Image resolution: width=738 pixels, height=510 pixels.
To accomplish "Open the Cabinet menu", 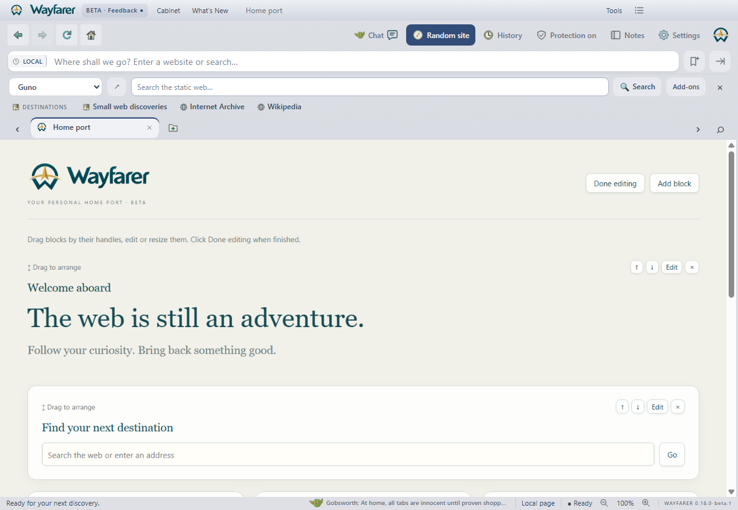I will [x=168, y=11].
